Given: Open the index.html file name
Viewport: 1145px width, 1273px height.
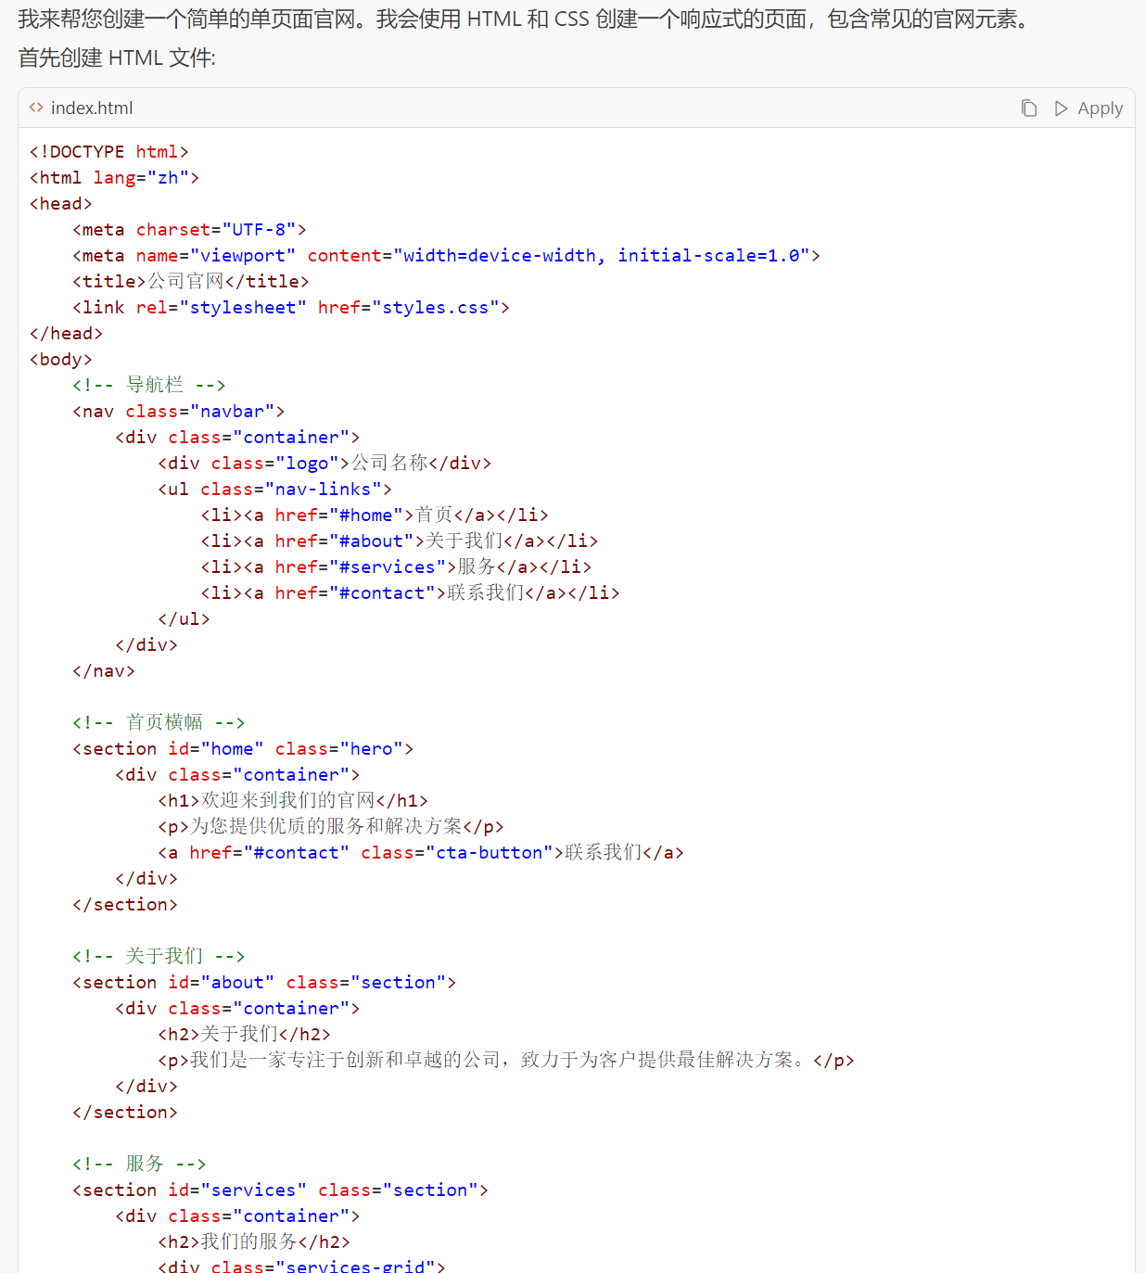Looking at the screenshot, I should tap(92, 108).
